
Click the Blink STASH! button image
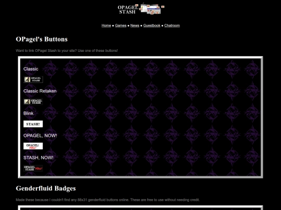[x=33, y=124]
